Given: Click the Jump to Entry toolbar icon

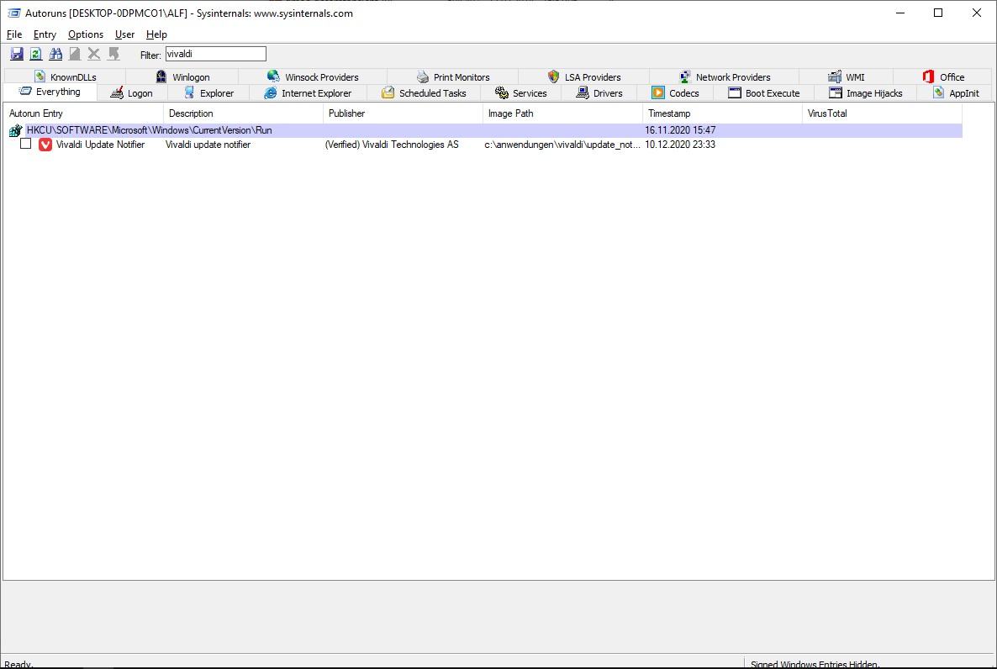Looking at the screenshot, I should (x=113, y=54).
